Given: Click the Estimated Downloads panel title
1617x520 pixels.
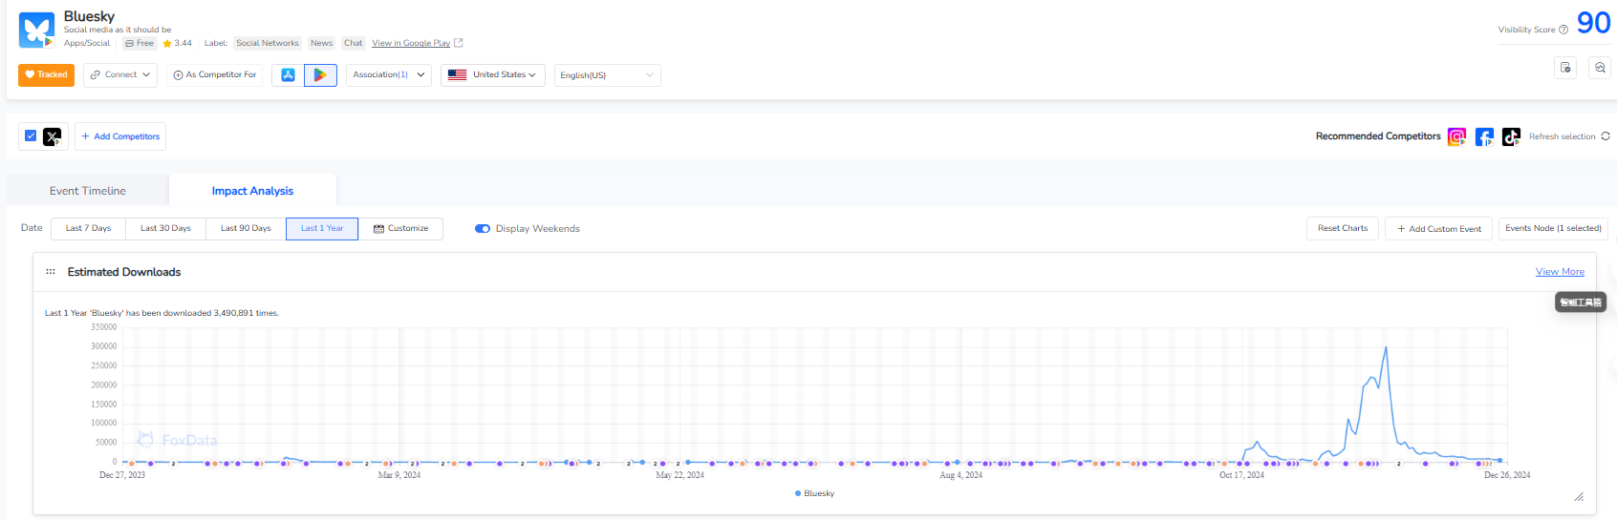Looking at the screenshot, I should click(124, 272).
